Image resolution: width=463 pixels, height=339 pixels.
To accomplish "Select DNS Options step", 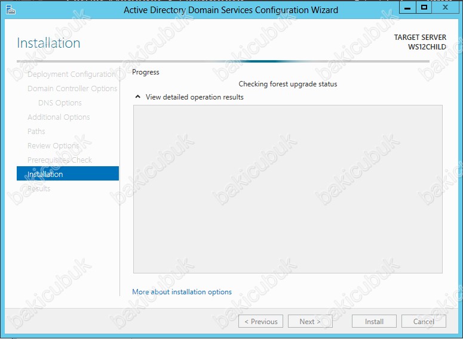I will [60, 103].
